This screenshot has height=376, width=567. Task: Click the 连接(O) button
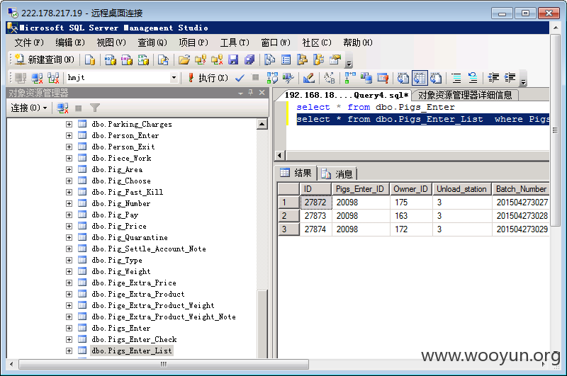coord(29,108)
